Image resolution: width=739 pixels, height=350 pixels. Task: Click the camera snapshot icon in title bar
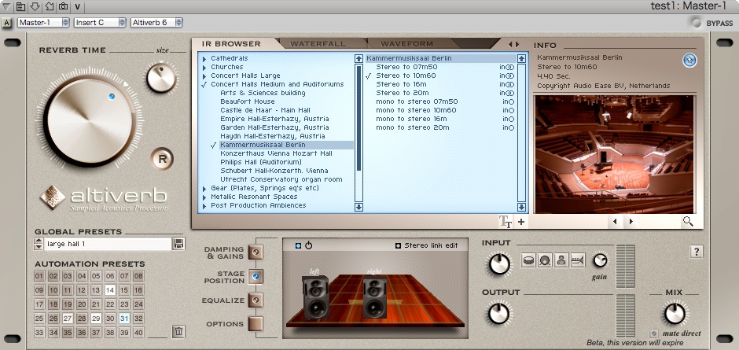63,6
